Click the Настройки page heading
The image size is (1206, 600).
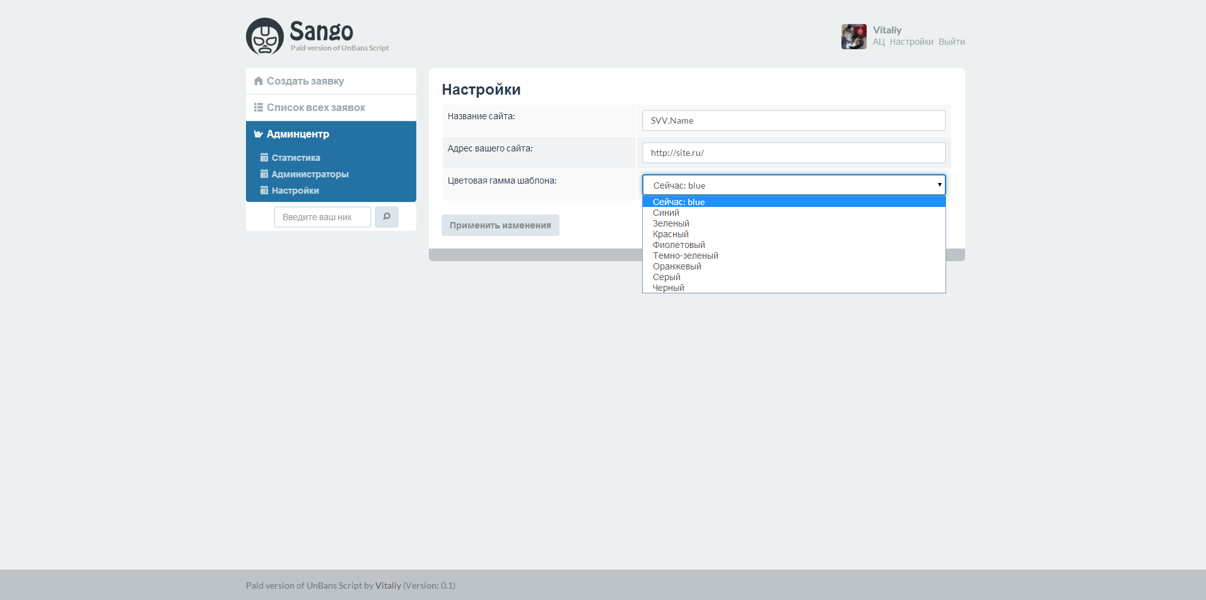(x=481, y=90)
